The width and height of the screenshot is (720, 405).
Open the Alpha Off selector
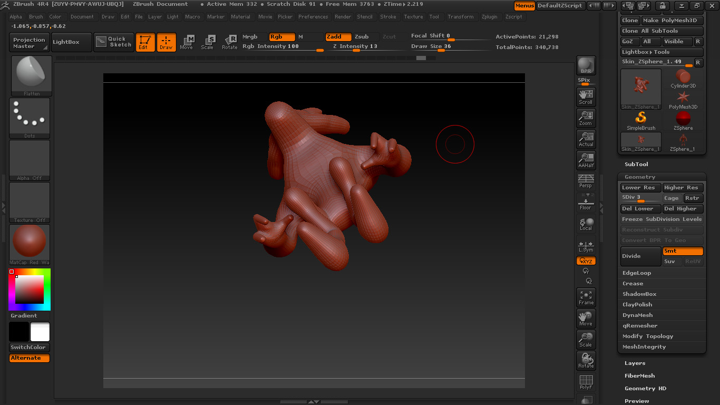coord(30,160)
